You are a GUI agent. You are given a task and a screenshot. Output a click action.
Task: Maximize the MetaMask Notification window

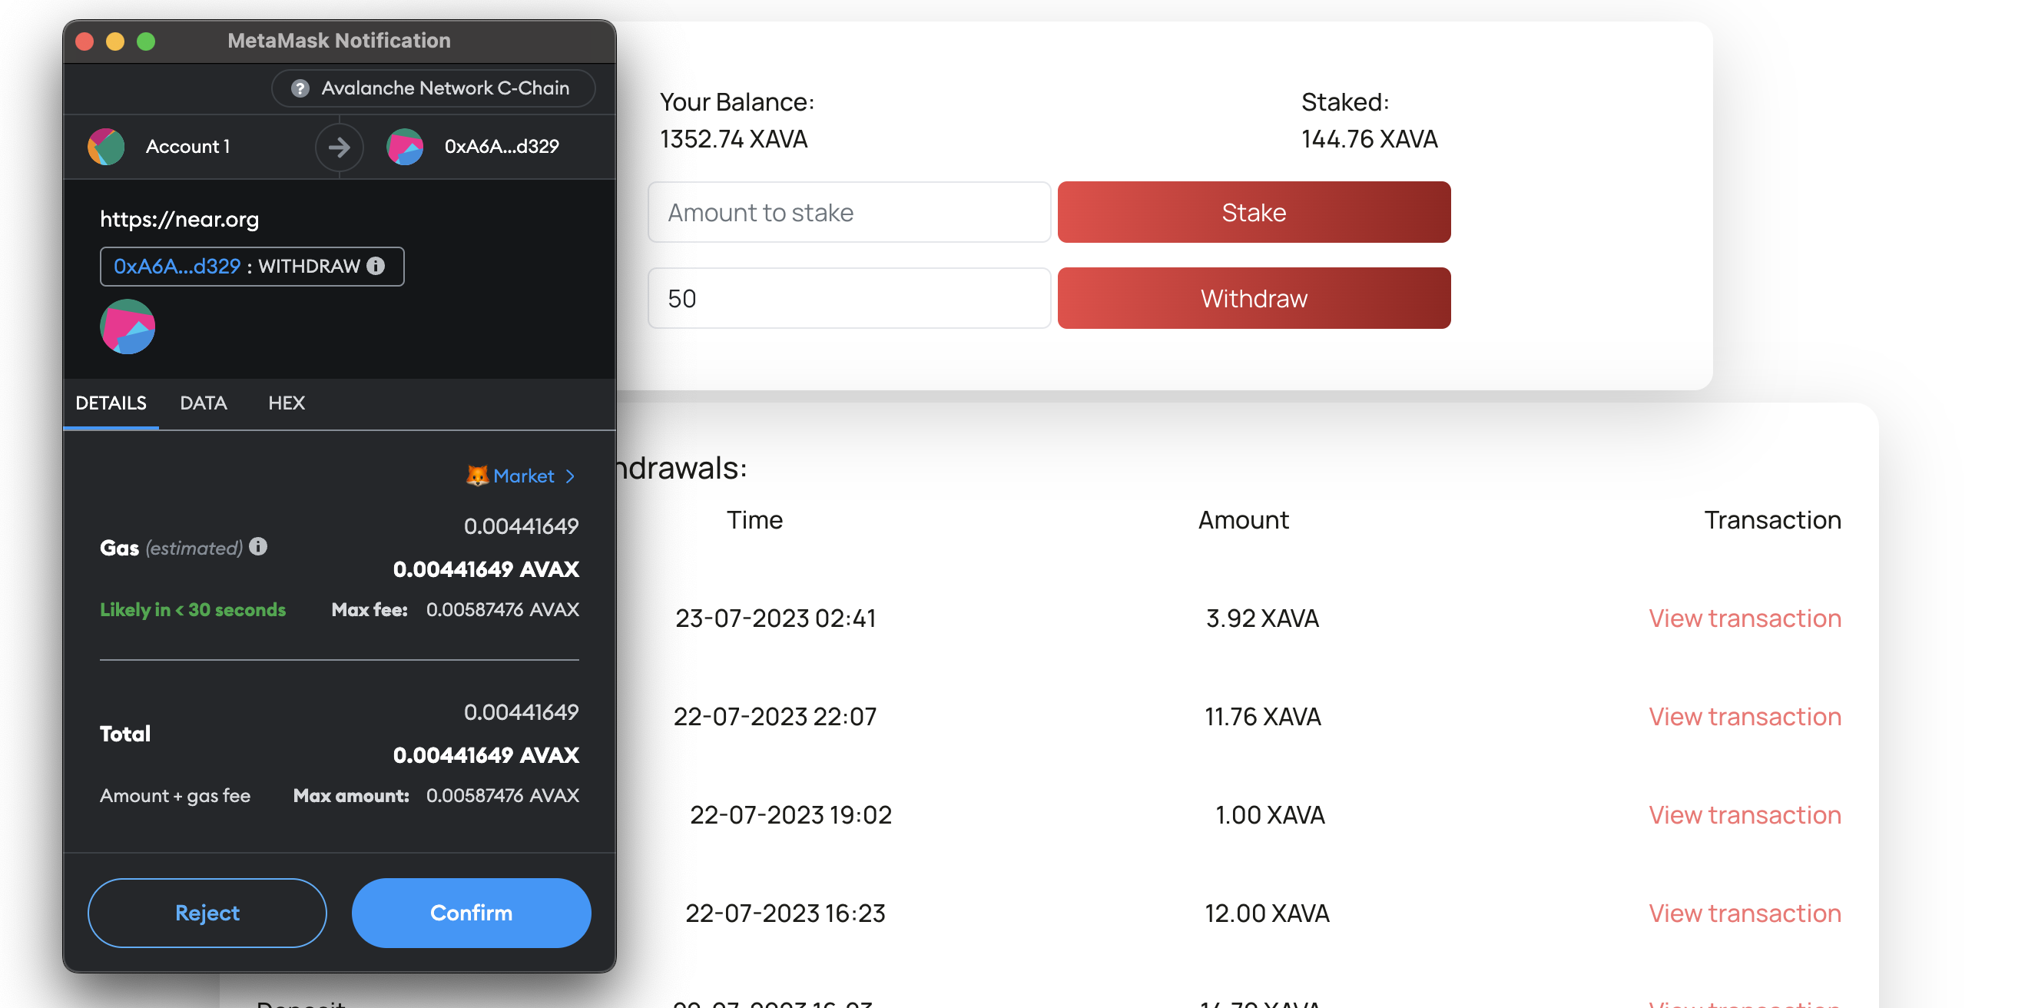146,41
